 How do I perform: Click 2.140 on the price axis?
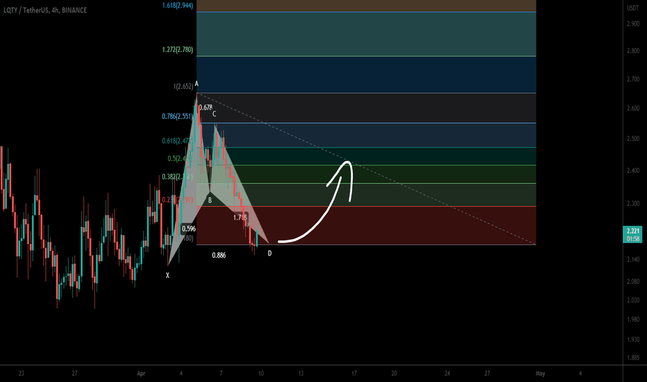pos(633,259)
